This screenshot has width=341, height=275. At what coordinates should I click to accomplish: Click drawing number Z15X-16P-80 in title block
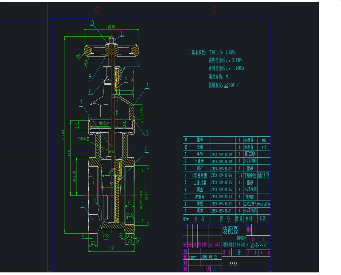(x=257, y=246)
